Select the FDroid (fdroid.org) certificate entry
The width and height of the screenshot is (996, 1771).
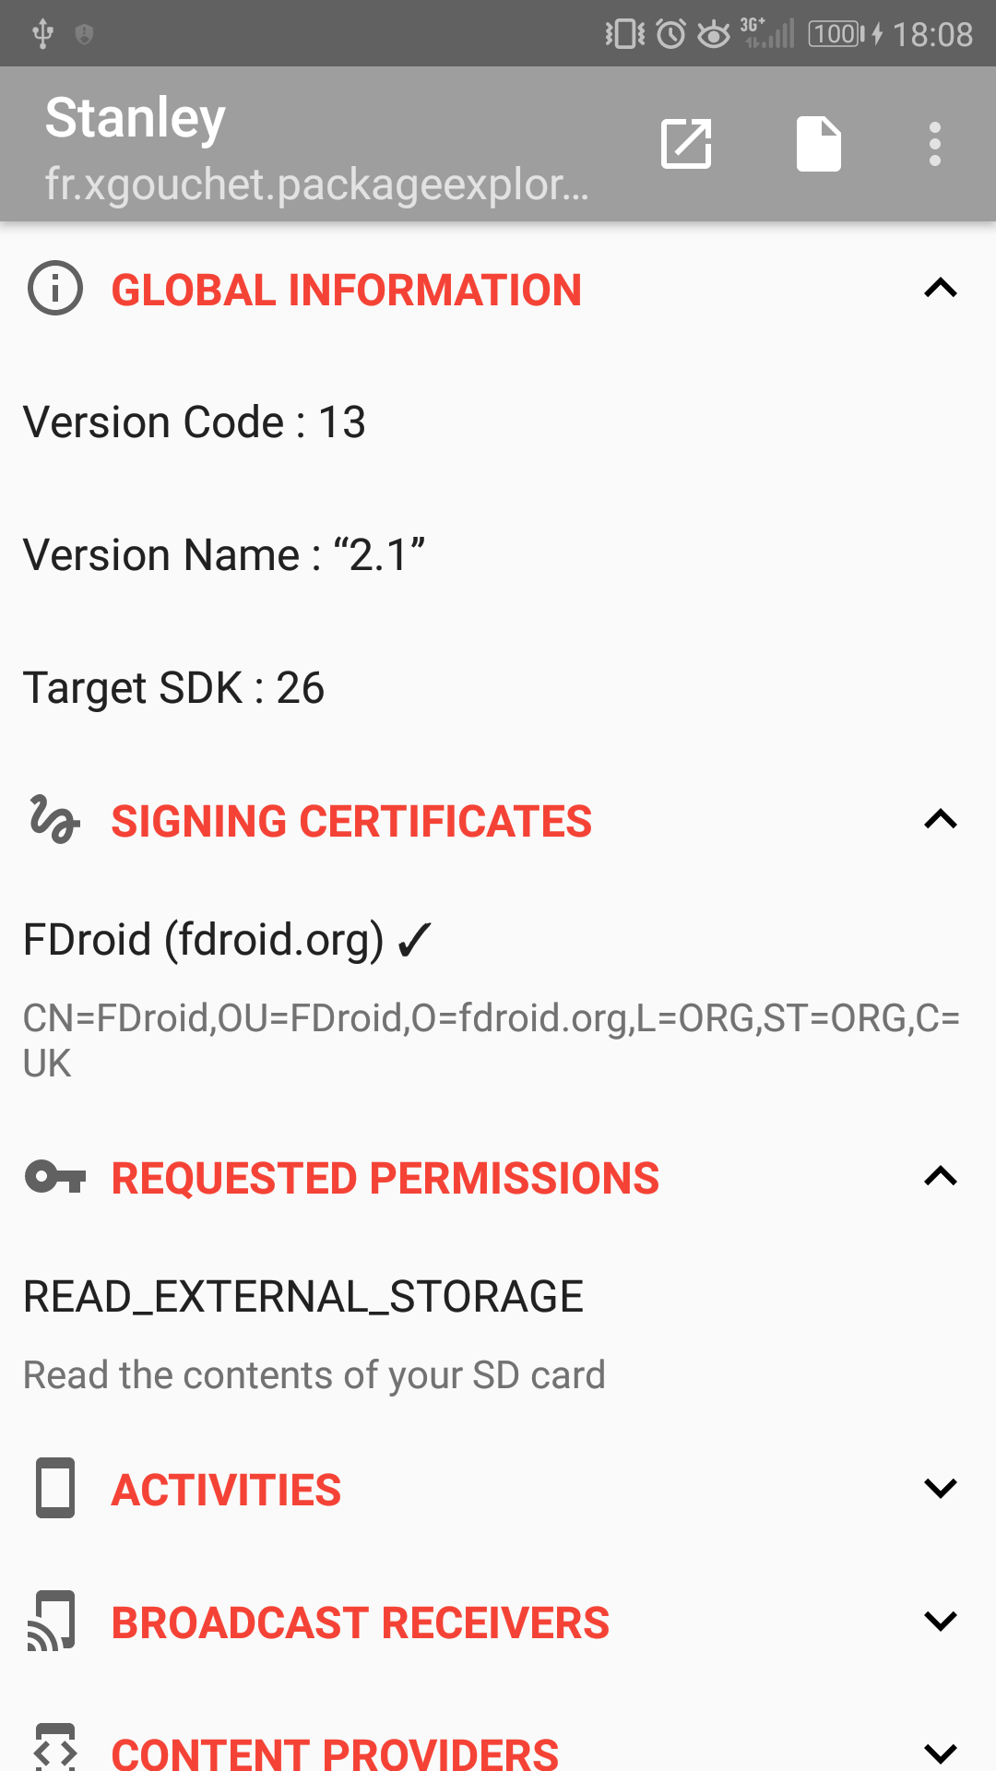click(226, 941)
